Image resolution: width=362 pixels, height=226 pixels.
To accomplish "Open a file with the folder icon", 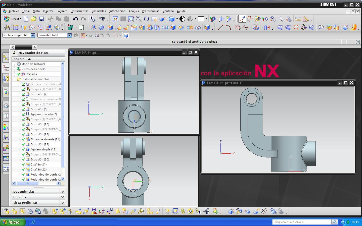I will (34, 19).
